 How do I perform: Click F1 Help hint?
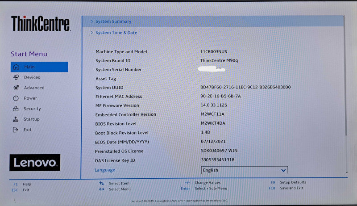(22, 184)
